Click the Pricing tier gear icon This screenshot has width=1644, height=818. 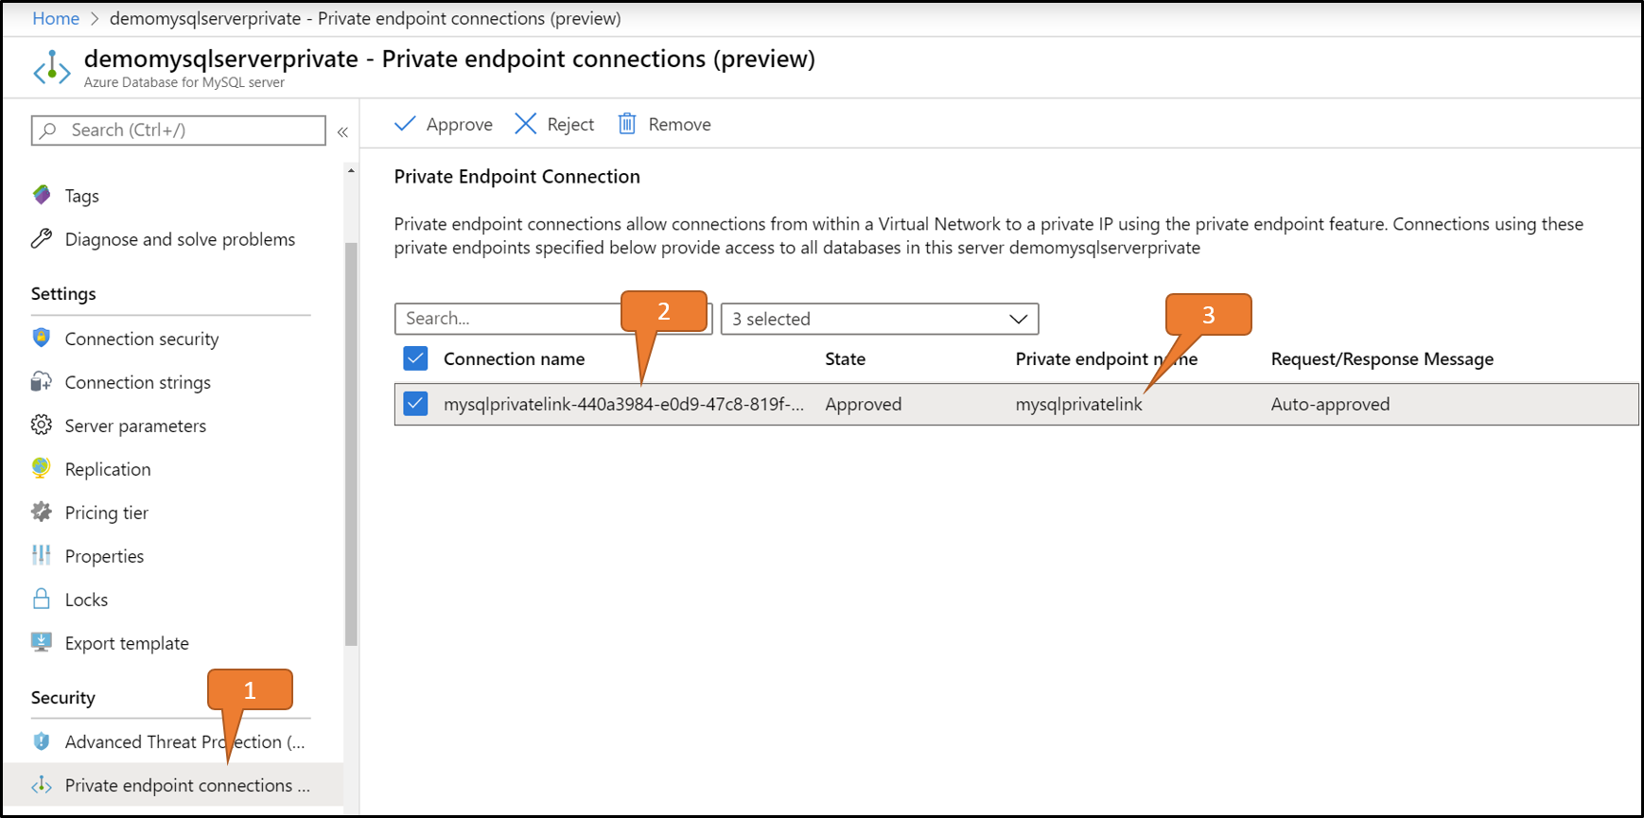[x=42, y=512]
